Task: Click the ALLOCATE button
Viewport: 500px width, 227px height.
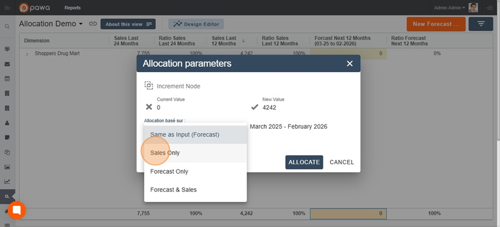Action: click(x=304, y=163)
